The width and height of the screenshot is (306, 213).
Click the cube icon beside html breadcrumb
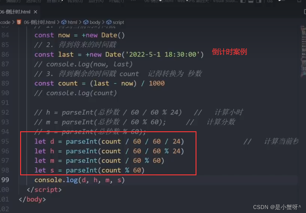point(64,22)
